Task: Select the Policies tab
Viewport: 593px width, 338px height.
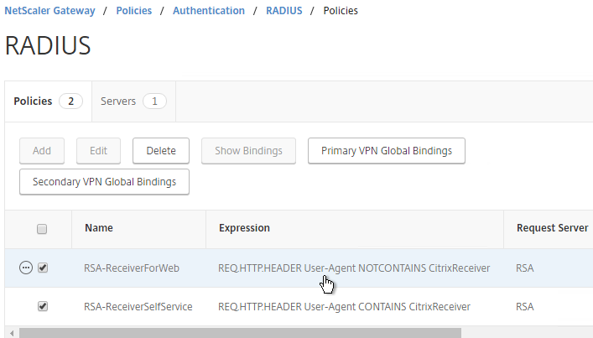Action: [48, 101]
